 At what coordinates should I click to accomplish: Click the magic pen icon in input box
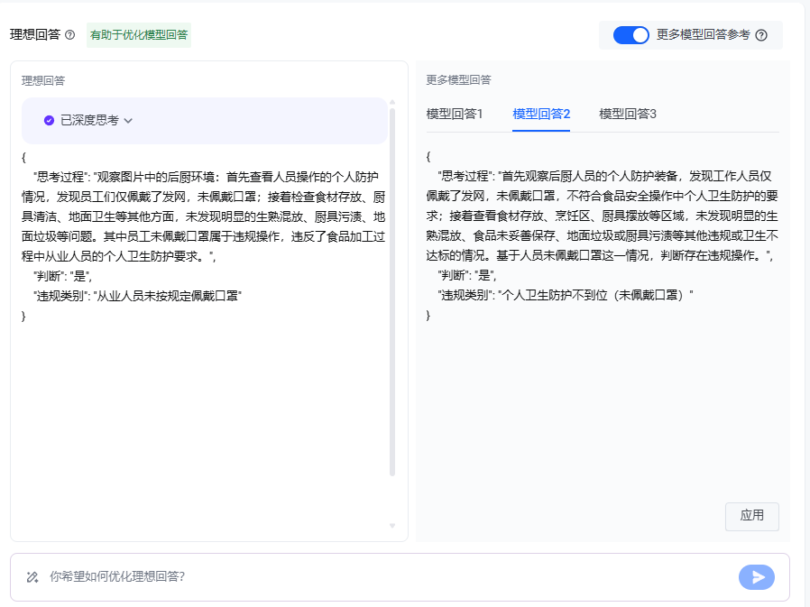point(32,576)
